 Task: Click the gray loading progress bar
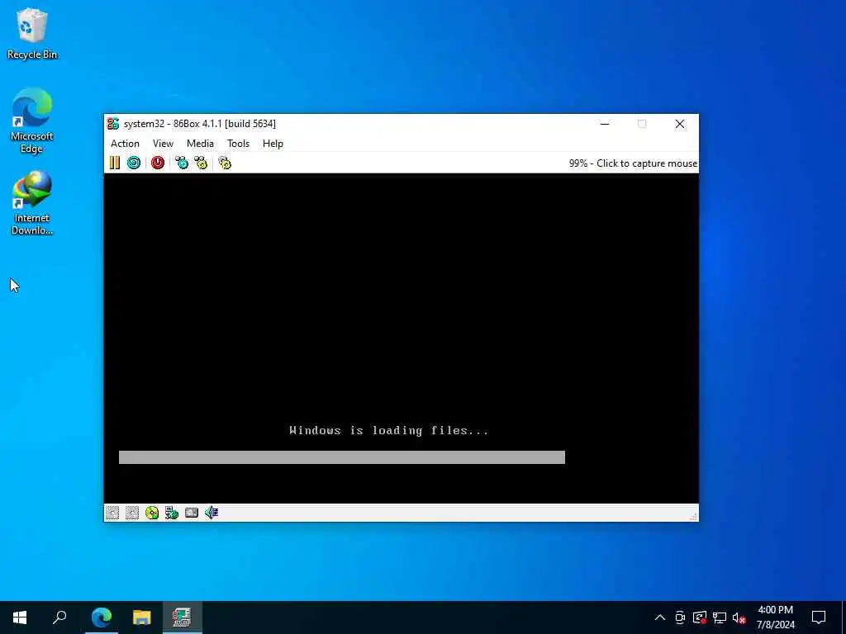341,457
